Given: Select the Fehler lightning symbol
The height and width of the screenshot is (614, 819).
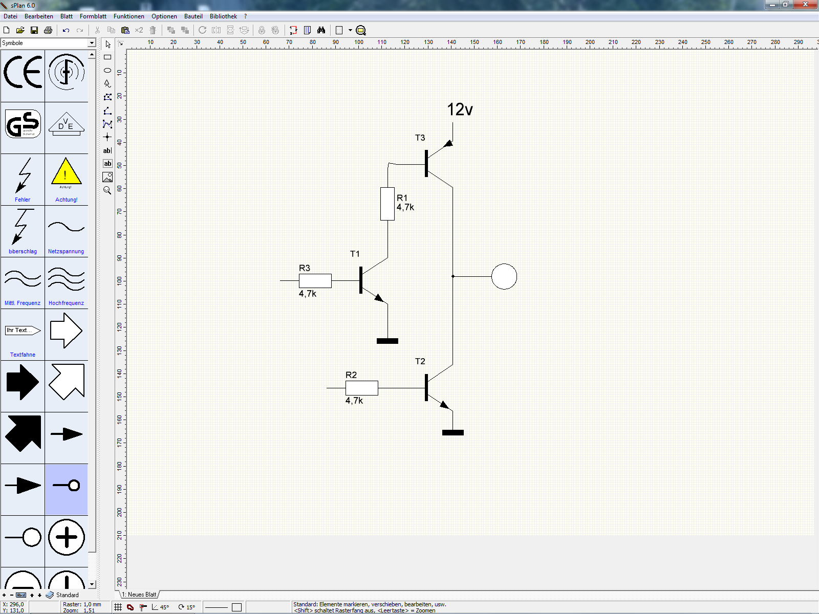Looking at the screenshot, I should pos(23,179).
